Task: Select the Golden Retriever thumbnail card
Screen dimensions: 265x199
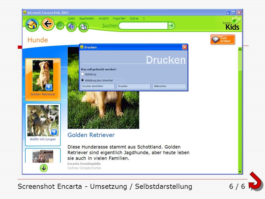Action: point(43,80)
